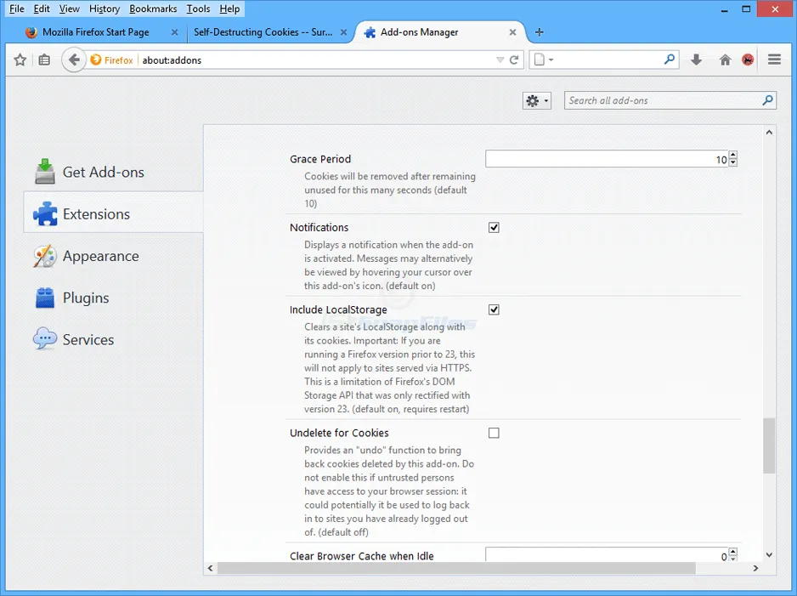
Task: Switch to Self-Destructing Cookies tab
Action: 263,32
